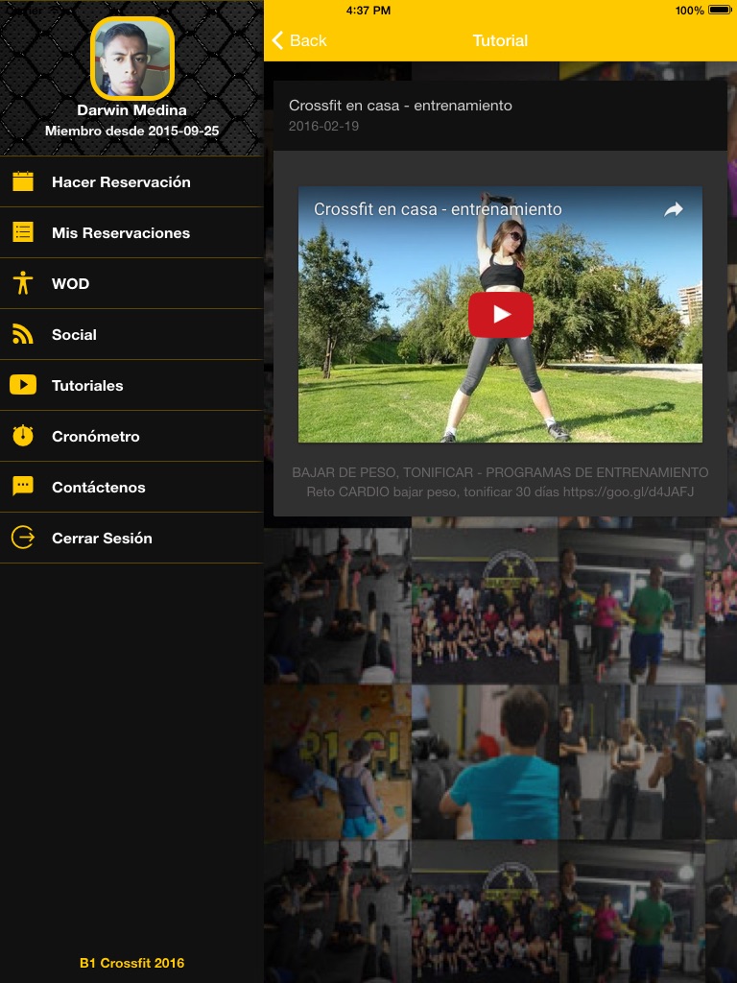Open Mis Reservaciones menu item

(x=131, y=232)
